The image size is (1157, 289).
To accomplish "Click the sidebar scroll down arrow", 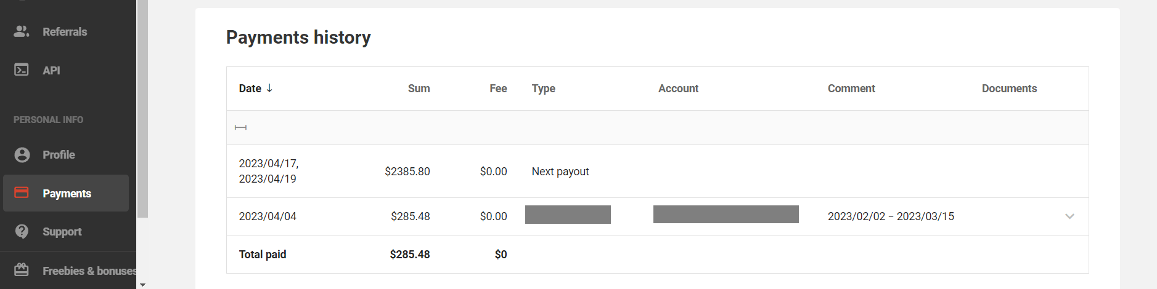I will [142, 285].
